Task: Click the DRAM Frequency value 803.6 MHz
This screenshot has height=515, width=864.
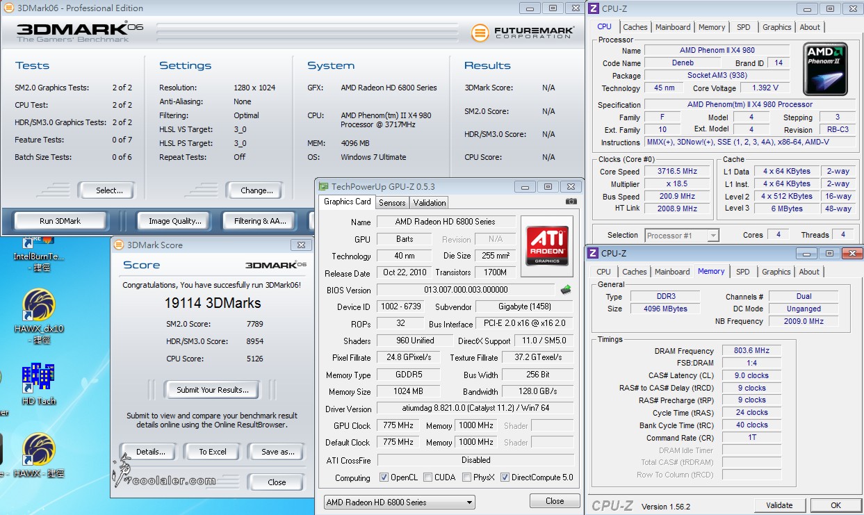Action: tap(751, 351)
